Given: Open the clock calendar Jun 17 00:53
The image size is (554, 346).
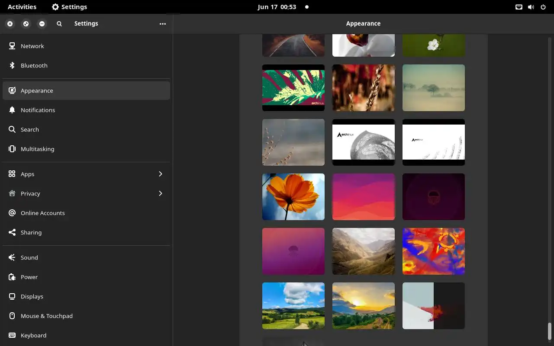Looking at the screenshot, I should click(x=277, y=7).
